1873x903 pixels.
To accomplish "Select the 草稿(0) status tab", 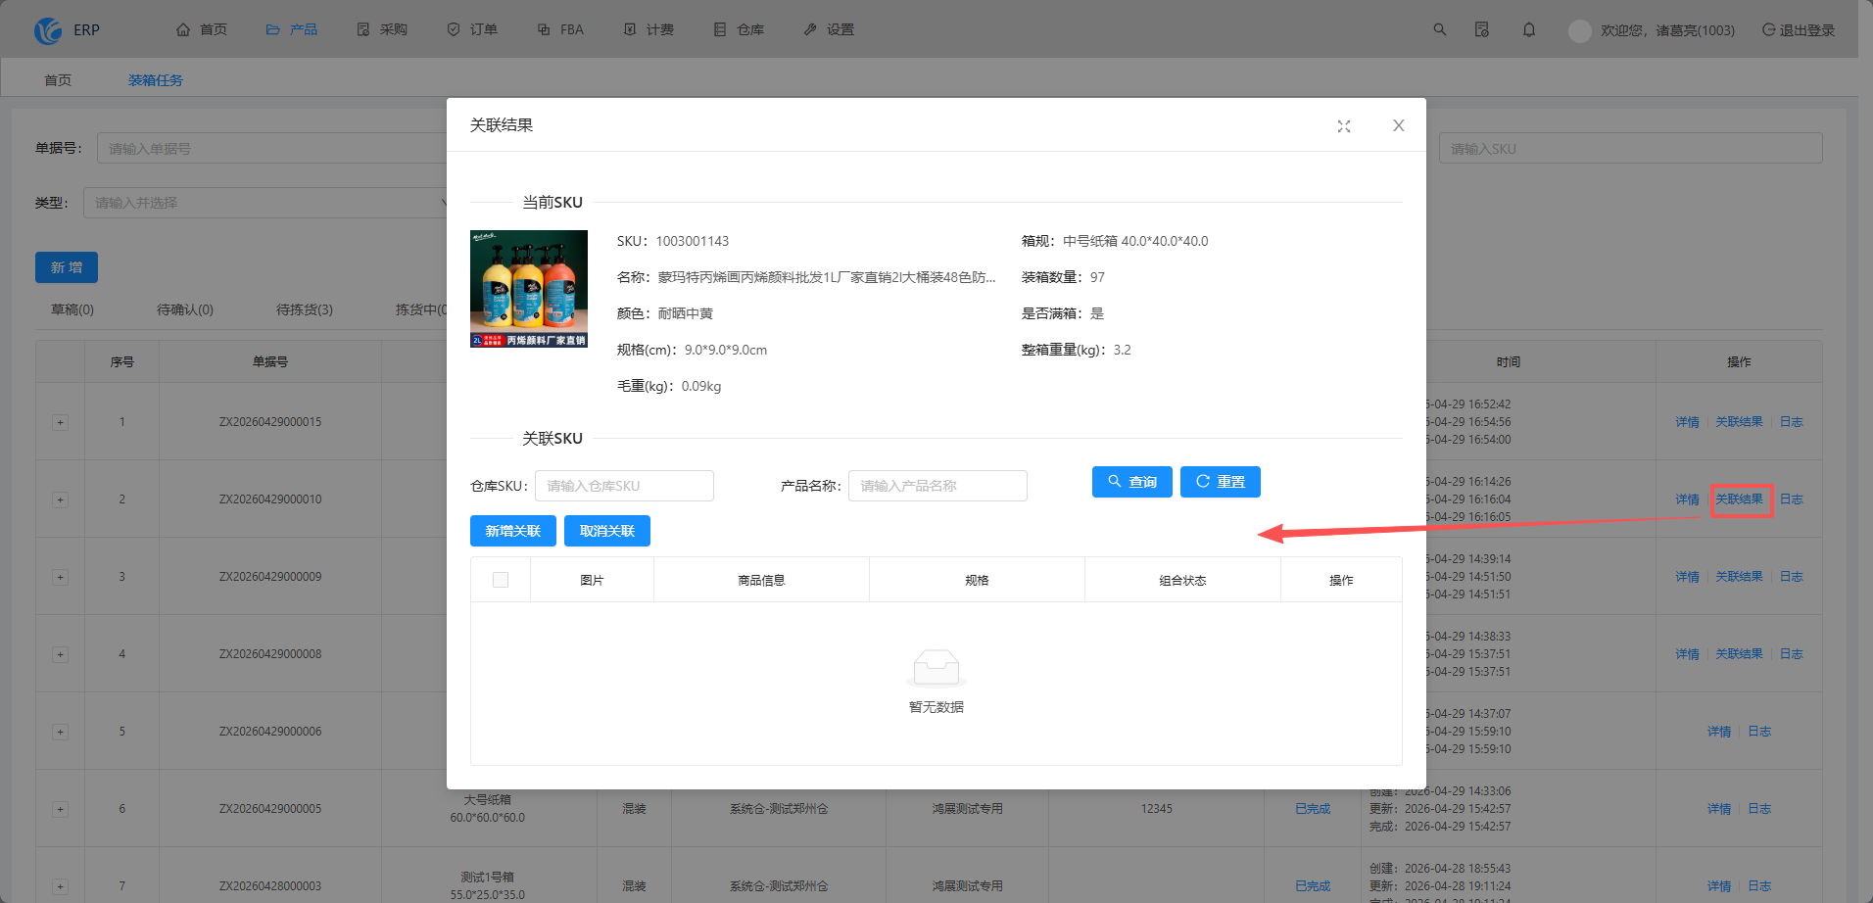I will point(72,309).
